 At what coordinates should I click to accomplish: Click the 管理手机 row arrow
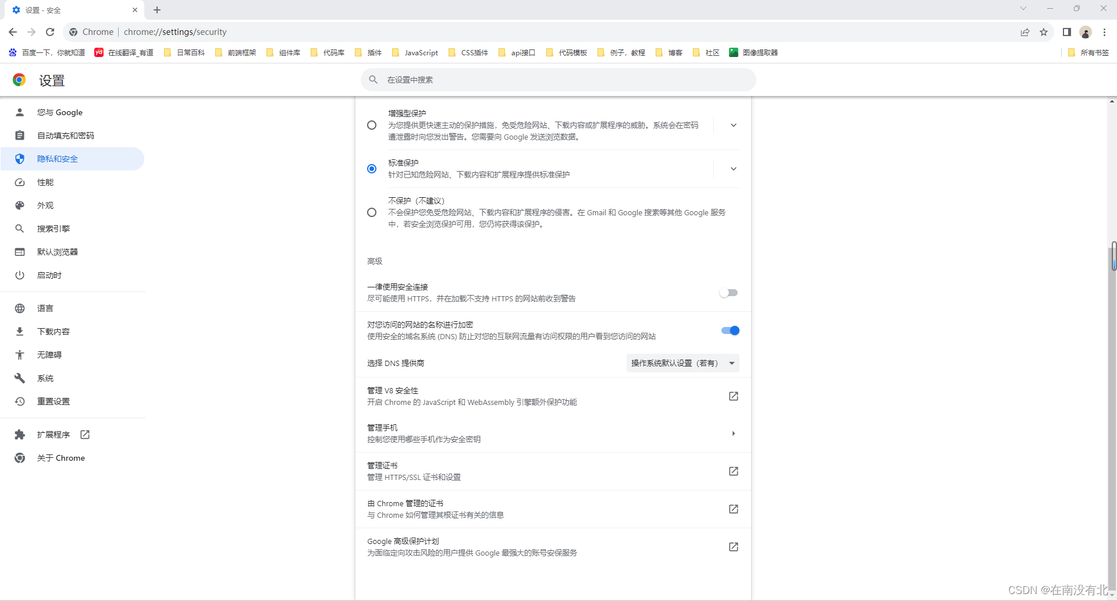pyautogui.click(x=733, y=433)
